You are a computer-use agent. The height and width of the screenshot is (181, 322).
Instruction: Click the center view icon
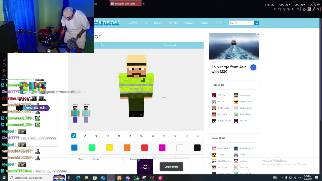175,136
